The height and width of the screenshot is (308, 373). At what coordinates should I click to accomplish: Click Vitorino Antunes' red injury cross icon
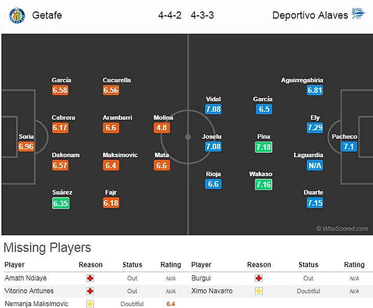[x=90, y=291]
